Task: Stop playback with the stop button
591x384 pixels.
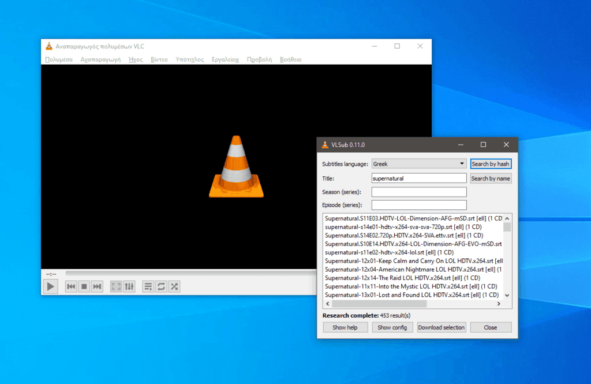Action: [x=84, y=287]
